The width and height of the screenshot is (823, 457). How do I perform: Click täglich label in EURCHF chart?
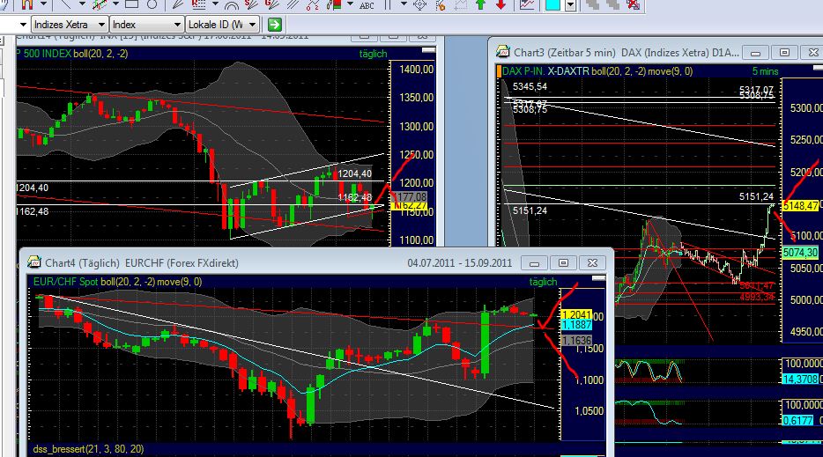point(544,282)
